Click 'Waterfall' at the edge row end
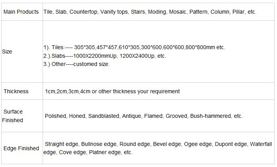Viewport: 277px width, 167px height. pos(261,144)
